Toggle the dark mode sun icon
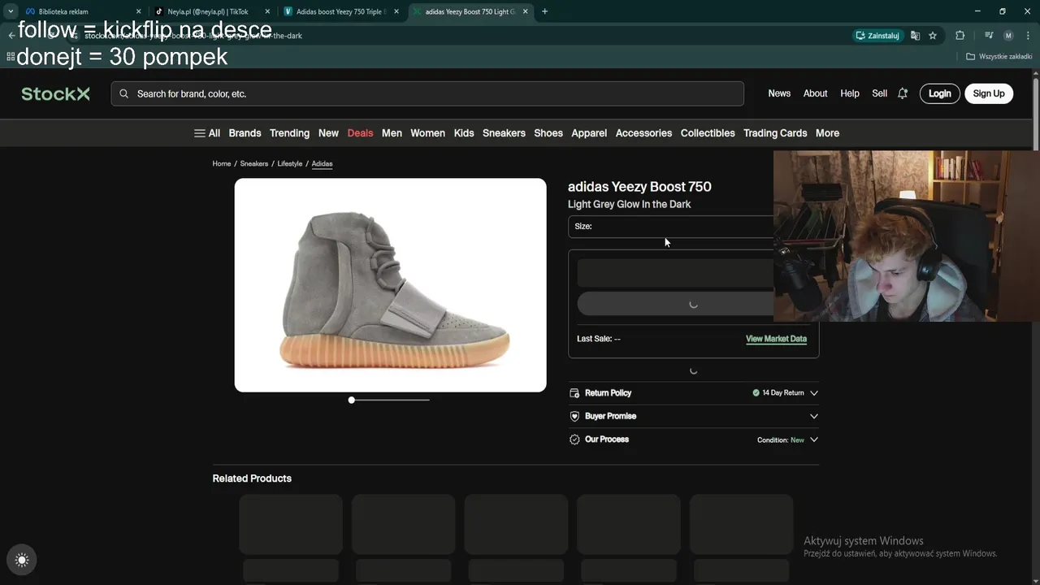This screenshot has height=585, width=1040. pyautogui.click(x=22, y=560)
